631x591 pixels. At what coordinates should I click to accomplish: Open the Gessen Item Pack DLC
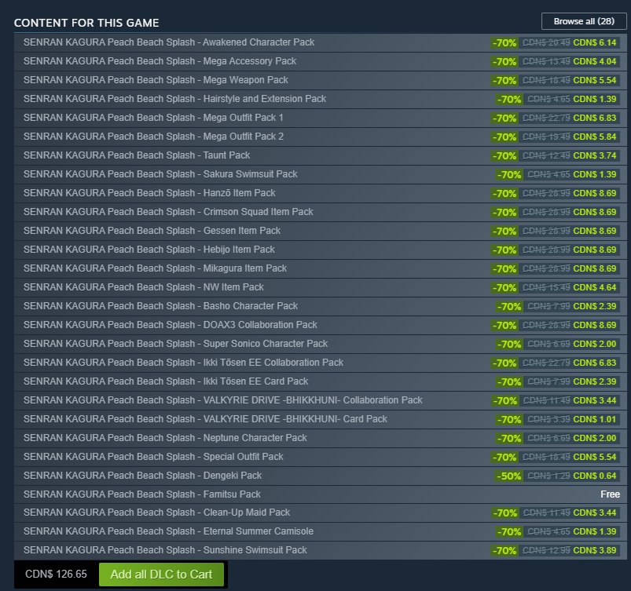coord(321,231)
